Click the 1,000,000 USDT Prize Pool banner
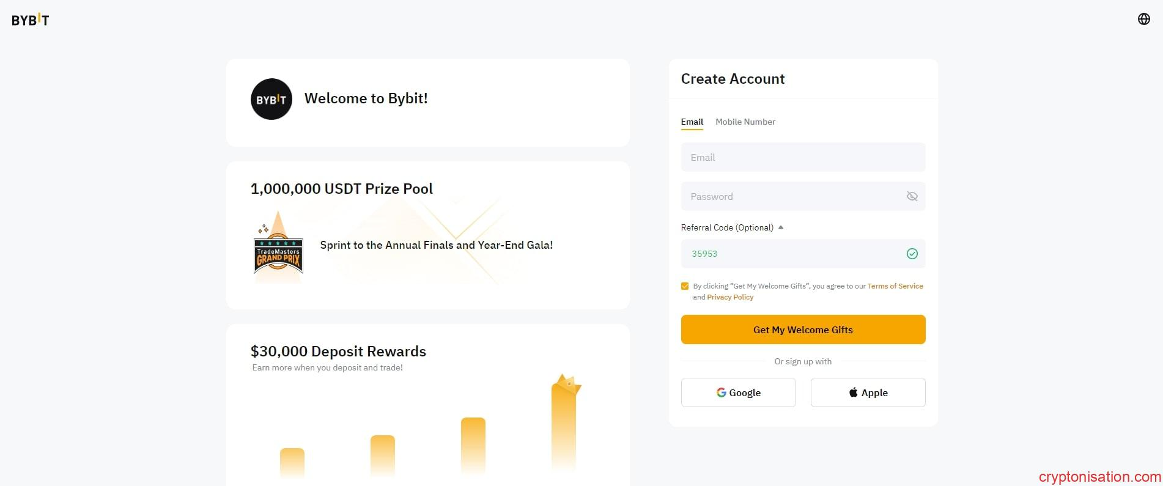Image resolution: width=1163 pixels, height=486 pixels. pyautogui.click(x=427, y=235)
